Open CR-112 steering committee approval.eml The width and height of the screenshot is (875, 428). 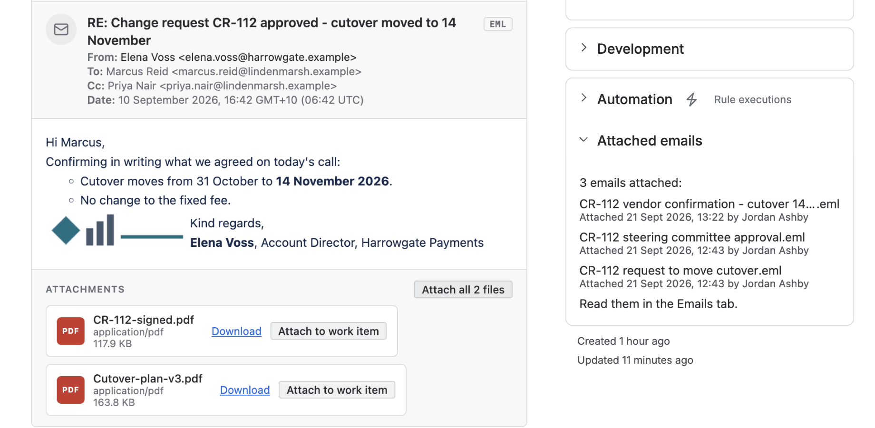point(692,237)
